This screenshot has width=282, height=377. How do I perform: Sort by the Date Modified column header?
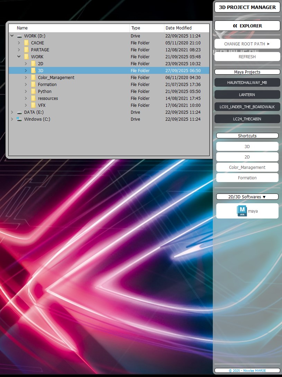(x=186, y=28)
